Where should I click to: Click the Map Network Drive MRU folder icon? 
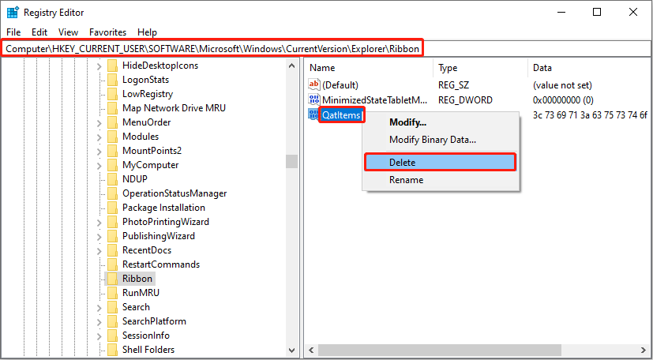[x=112, y=108]
